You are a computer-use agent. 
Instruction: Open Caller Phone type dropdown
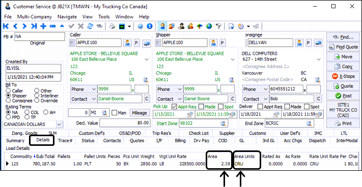click(x=94, y=89)
